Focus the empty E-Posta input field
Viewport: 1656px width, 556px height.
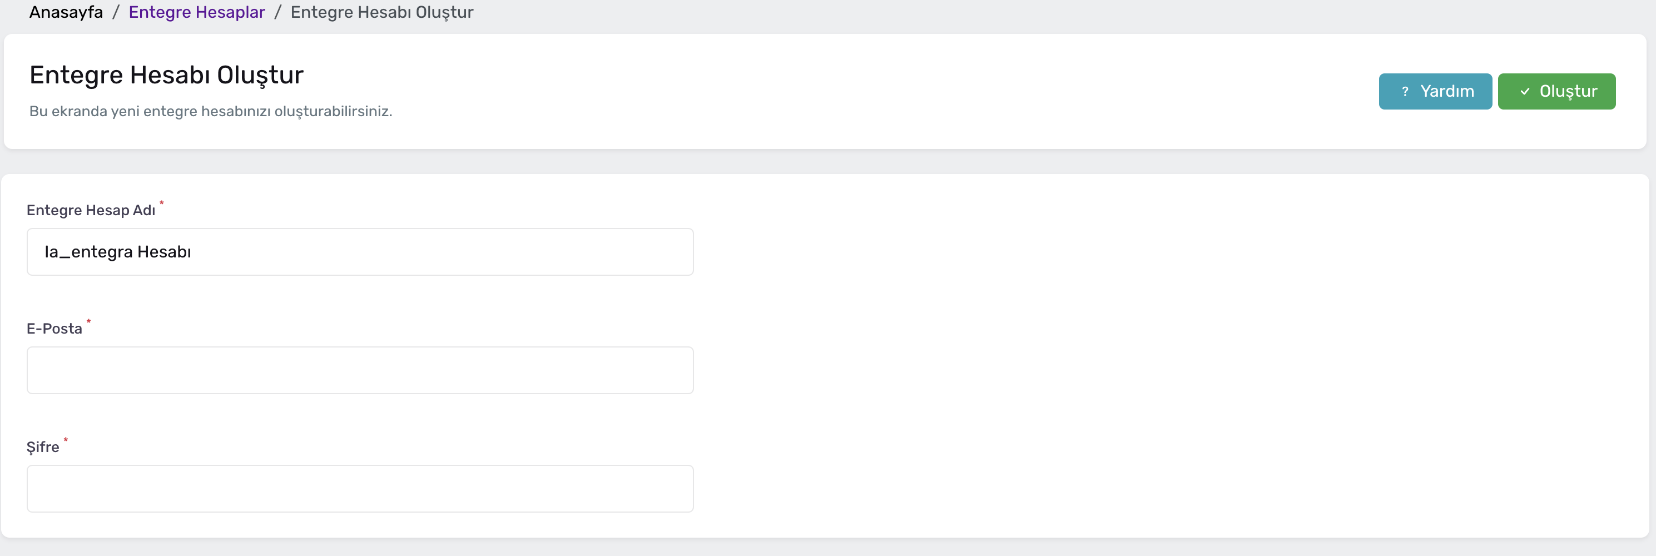pos(360,370)
